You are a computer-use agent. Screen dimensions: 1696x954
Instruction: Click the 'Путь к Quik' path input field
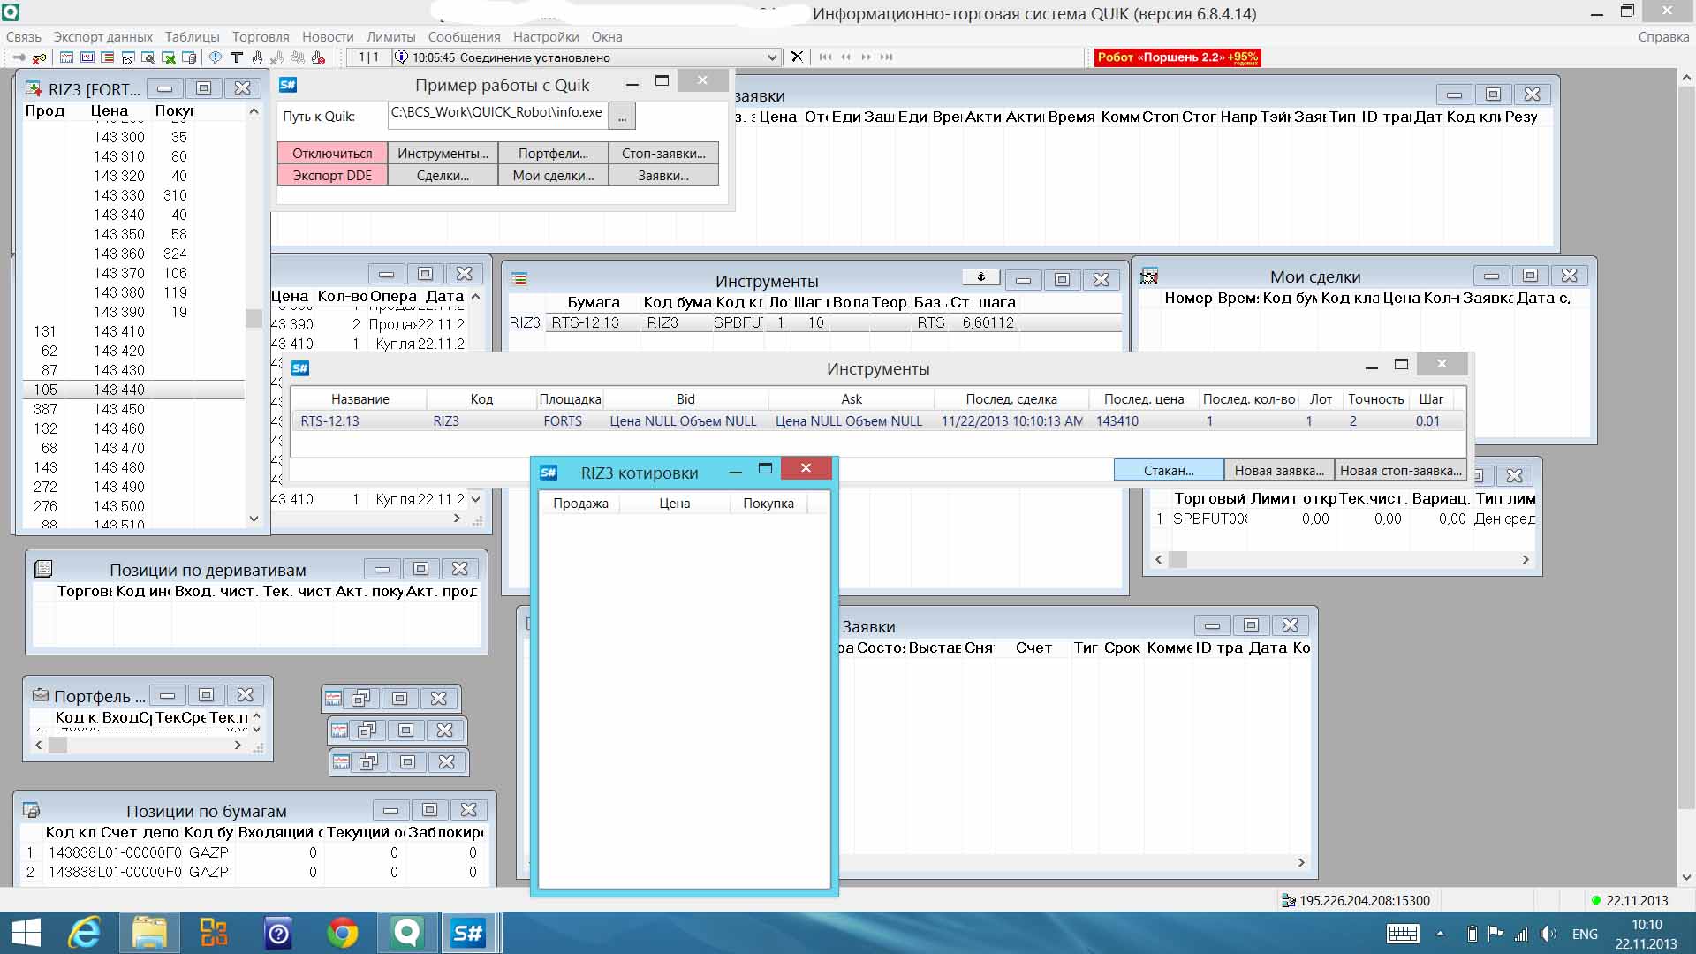click(x=497, y=115)
